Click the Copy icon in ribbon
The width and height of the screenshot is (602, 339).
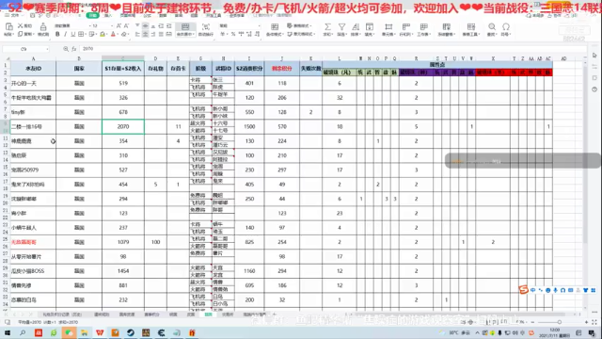(x=21, y=34)
